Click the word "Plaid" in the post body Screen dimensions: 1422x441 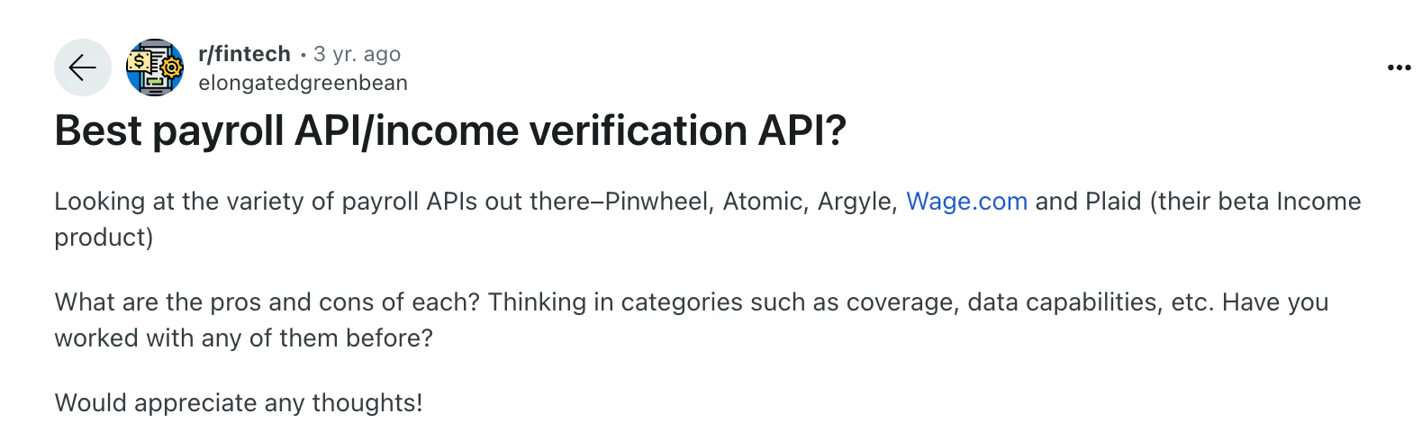pyautogui.click(x=1113, y=201)
